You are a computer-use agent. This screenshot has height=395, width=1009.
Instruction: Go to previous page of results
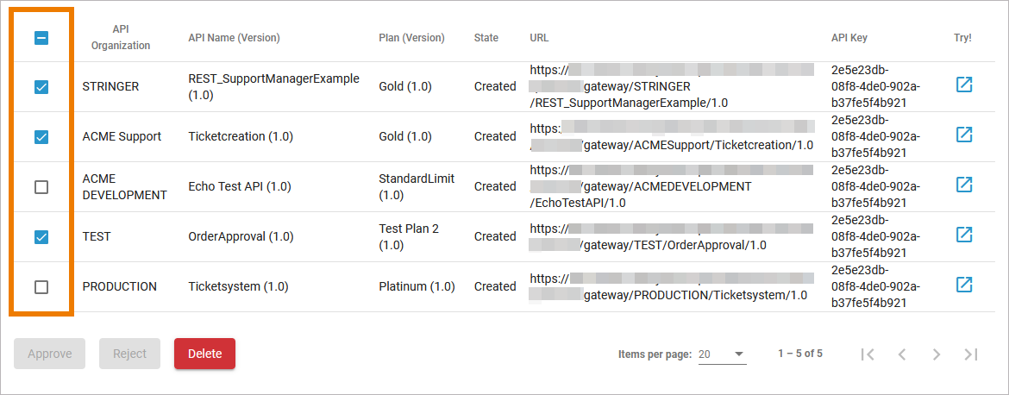coord(902,354)
